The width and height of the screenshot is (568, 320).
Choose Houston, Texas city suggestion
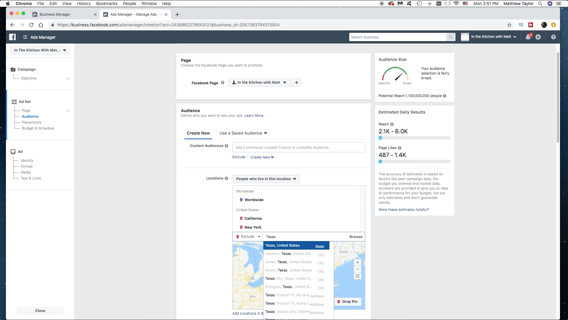296,254
